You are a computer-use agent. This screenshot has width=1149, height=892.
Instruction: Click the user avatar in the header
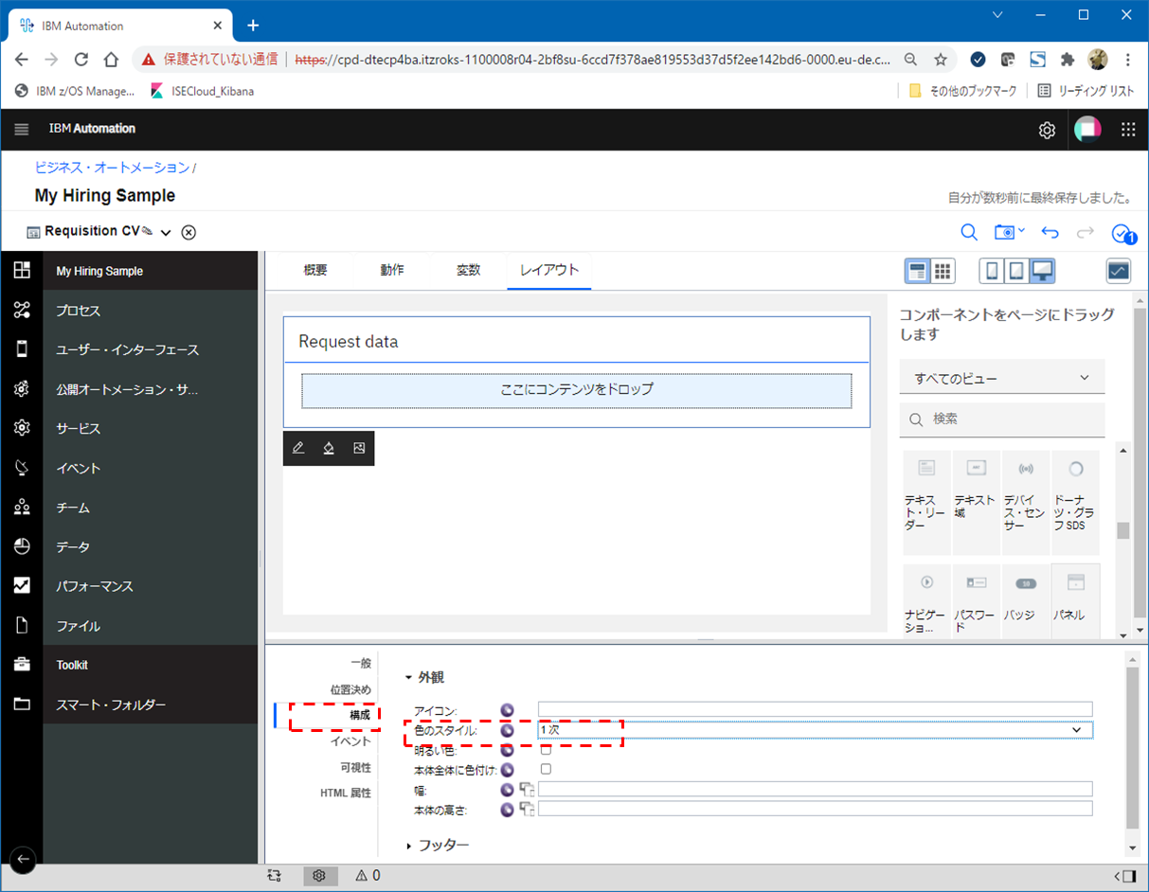click(x=1087, y=130)
